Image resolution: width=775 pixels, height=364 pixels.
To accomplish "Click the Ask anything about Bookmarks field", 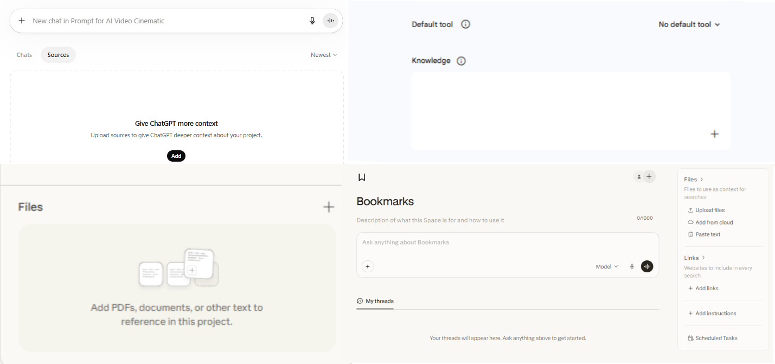I will pyautogui.click(x=488, y=242).
